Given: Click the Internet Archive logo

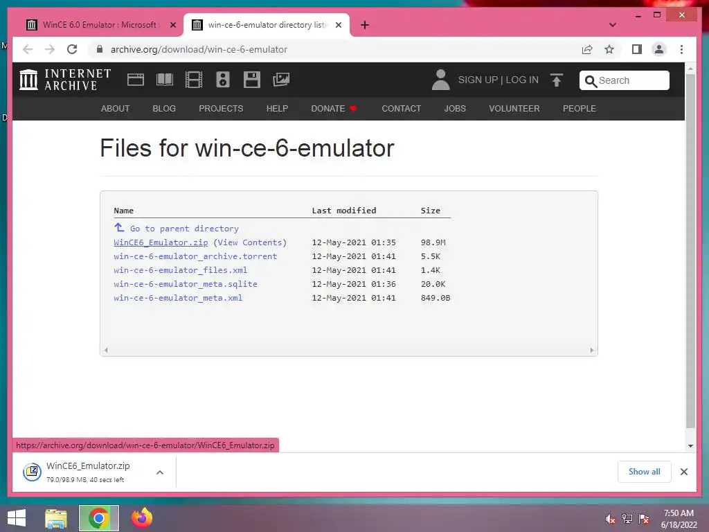Looking at the screenshot, I should pyautogui.click(x=65, y=80).
